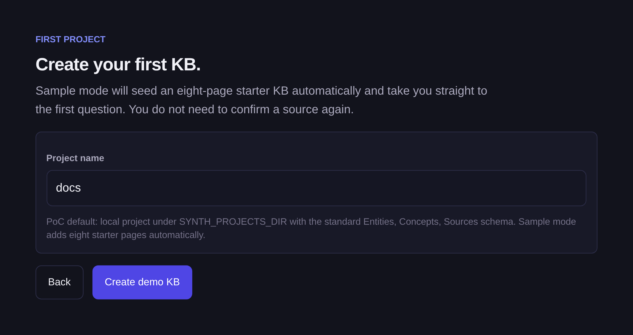Click the Back button
The height and width of the screenshot is (335, 633).
[59, 282]
